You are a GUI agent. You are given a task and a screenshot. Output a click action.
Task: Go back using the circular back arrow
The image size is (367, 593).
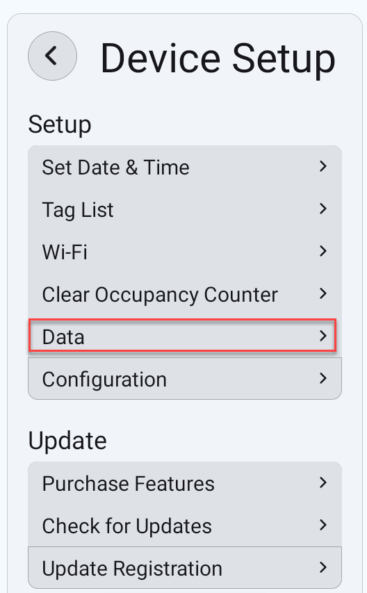(x=52, y=56)
